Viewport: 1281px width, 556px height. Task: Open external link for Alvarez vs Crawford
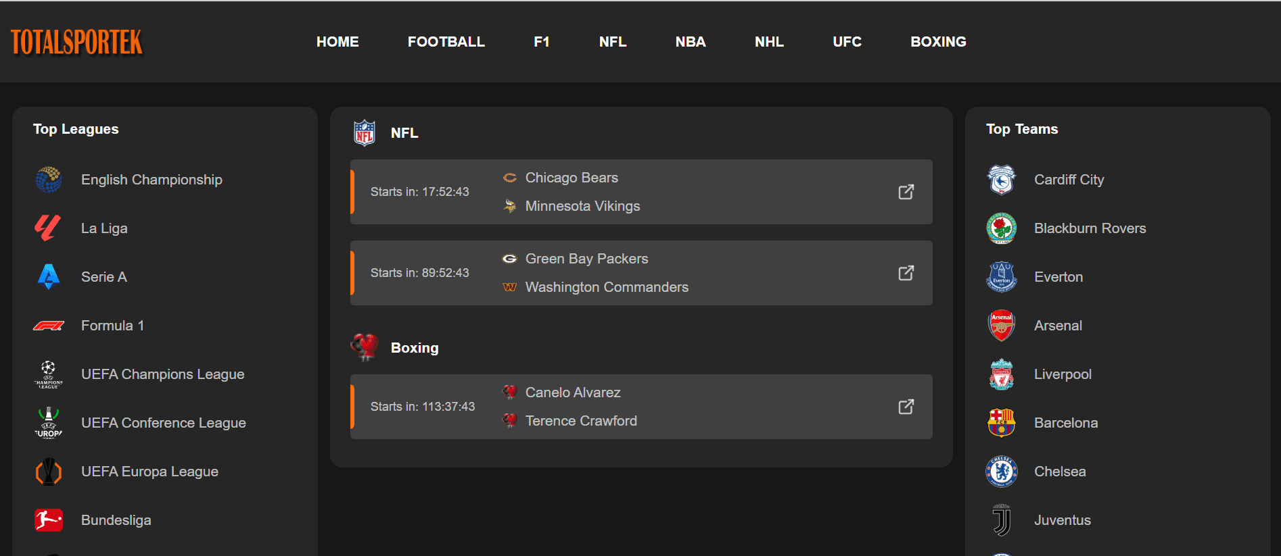click(x=906, y=407)
